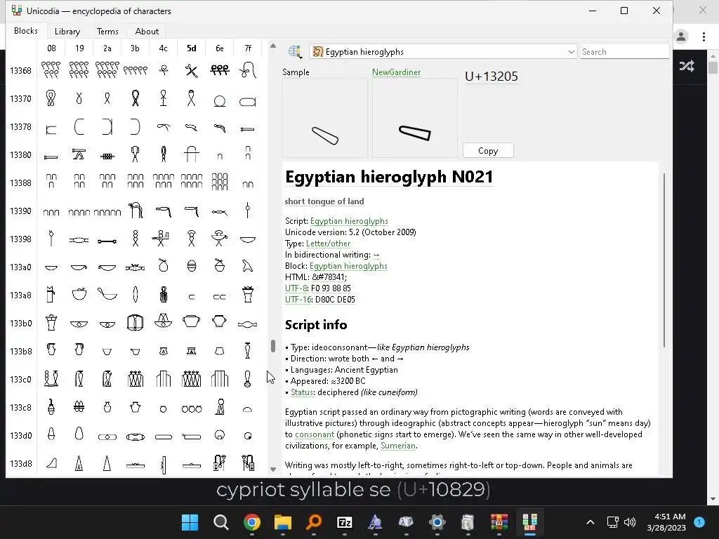719x539 pixels.
Task: Select glyph in row 13380, column 5d
Action: click(x=192, y=154)
